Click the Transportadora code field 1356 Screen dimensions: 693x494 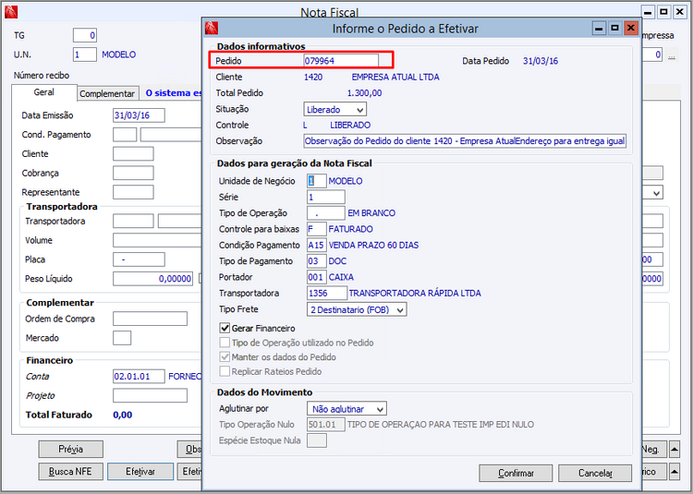(327, 293)
